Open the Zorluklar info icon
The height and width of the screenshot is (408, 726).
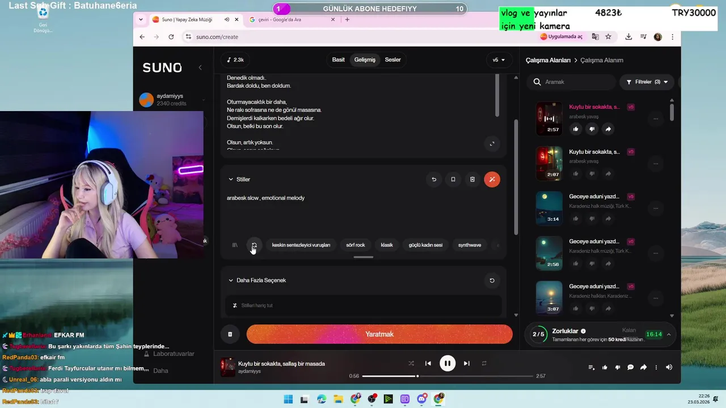click(583, 331)
